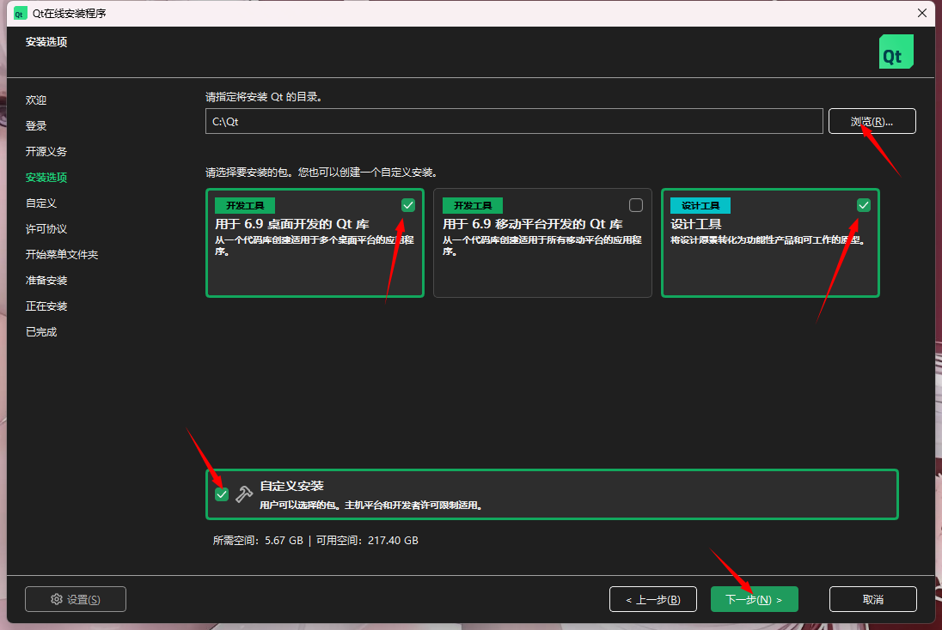Click the 开发工具 tag on mobile card
942x630 pixels.
[473, 206]
